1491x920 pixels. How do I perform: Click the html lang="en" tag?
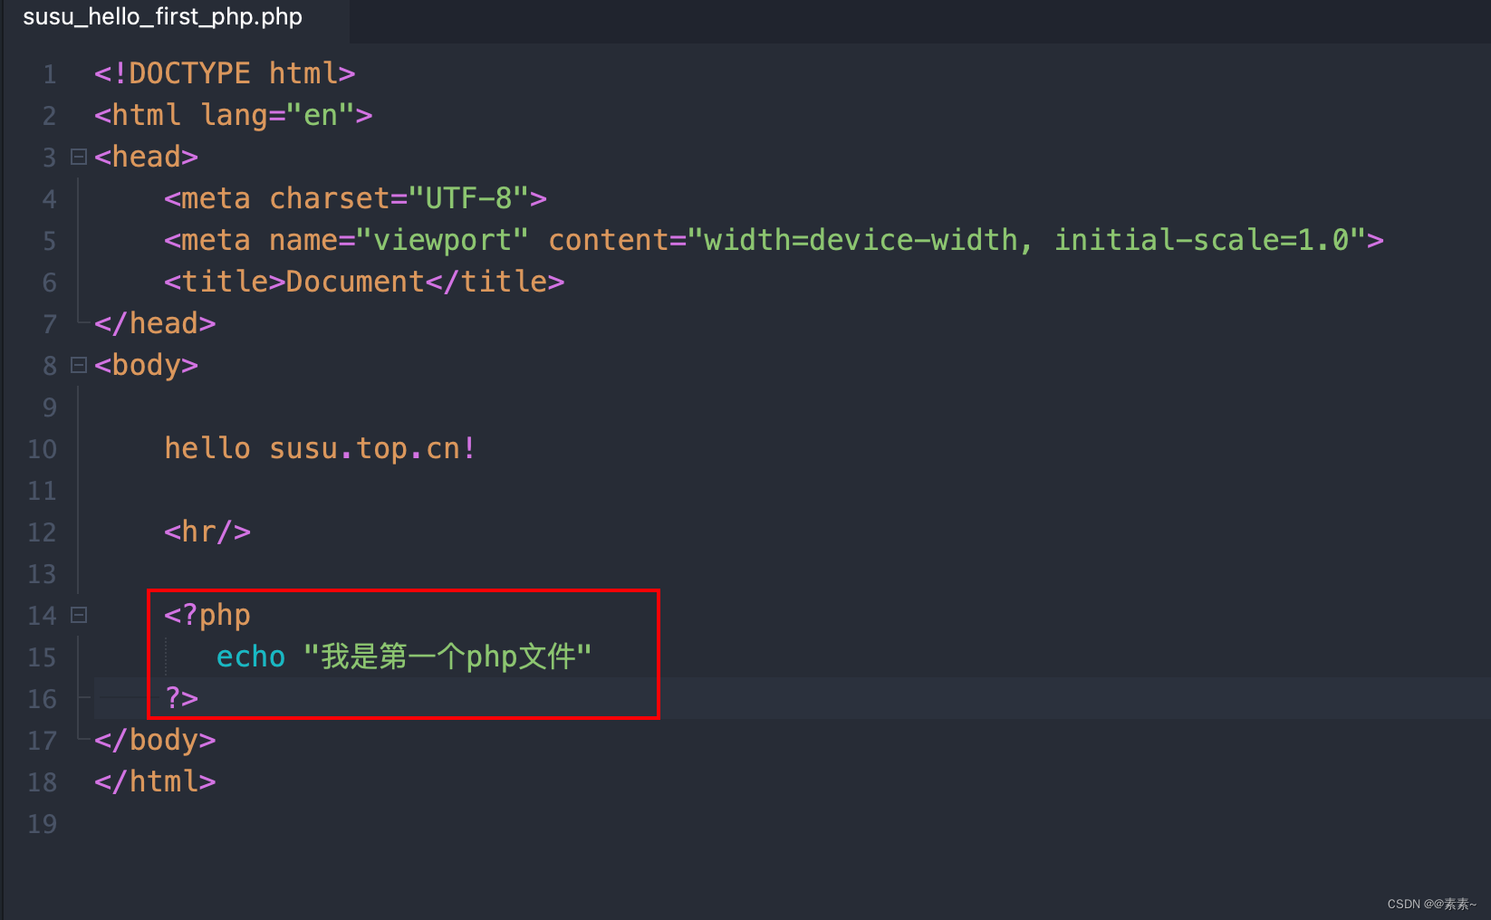coord(233,115)
